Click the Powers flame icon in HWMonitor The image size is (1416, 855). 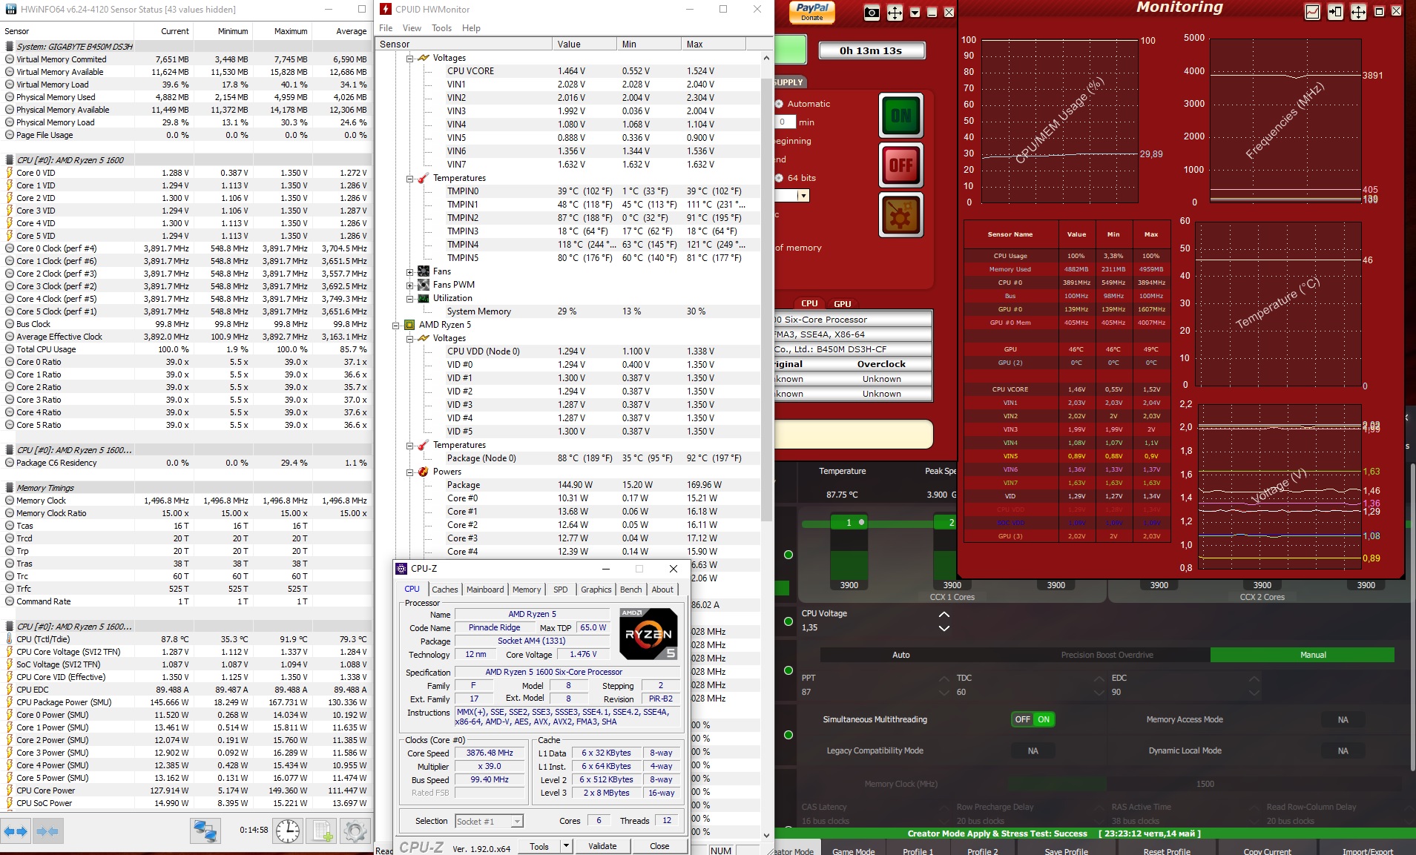point(424,472)
